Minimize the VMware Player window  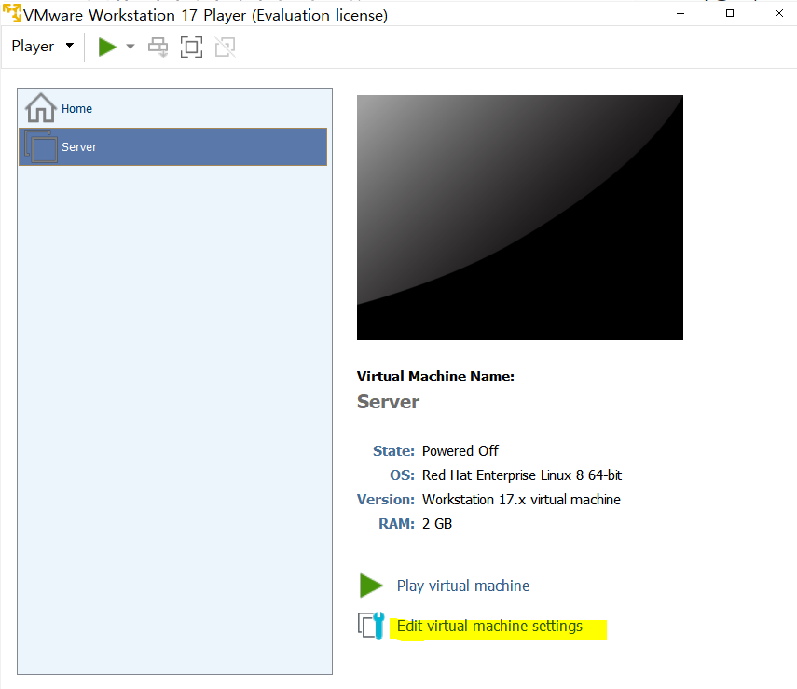pos(680,13)
